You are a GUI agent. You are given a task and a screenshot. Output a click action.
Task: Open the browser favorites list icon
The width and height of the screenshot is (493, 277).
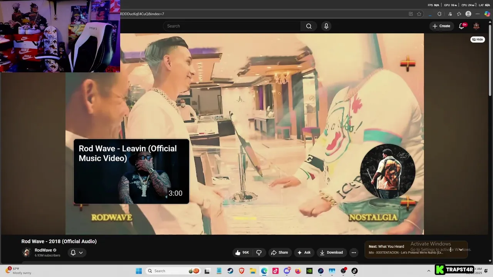point(459,14)
